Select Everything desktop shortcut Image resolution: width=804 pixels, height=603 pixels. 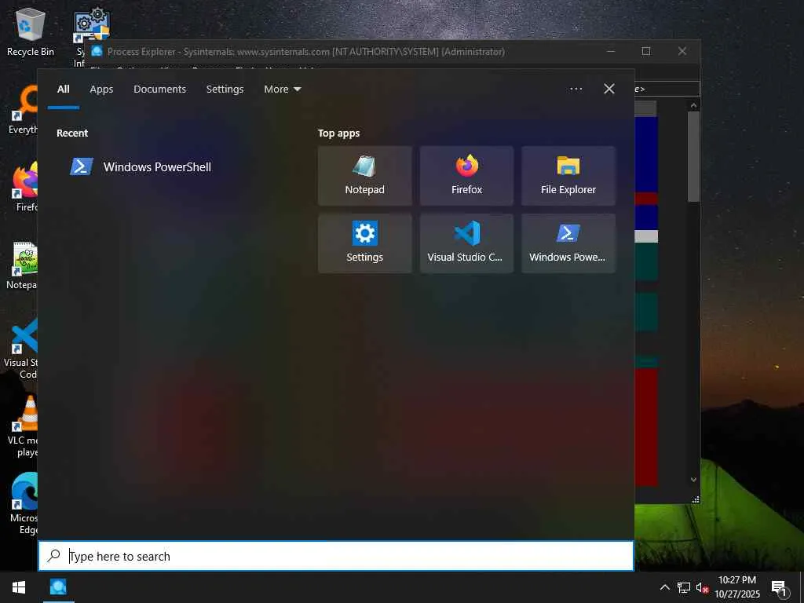[24, 110]
